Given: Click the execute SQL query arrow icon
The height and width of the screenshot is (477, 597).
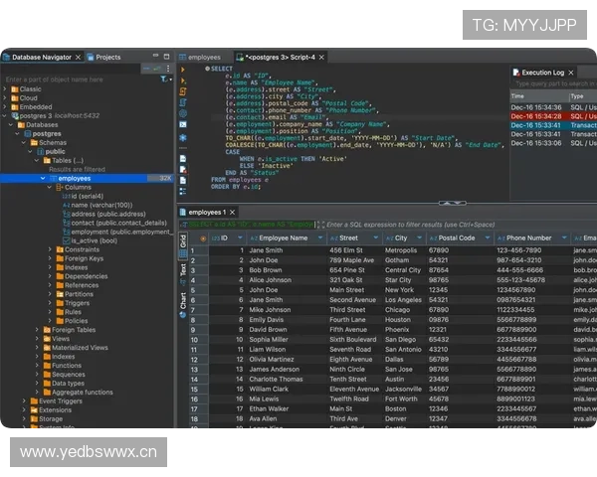Looking at the screenshot, I should point(183,69).
